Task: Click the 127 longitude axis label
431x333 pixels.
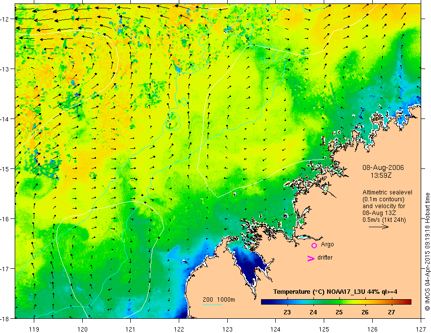Action: click(x=421, y=329)
